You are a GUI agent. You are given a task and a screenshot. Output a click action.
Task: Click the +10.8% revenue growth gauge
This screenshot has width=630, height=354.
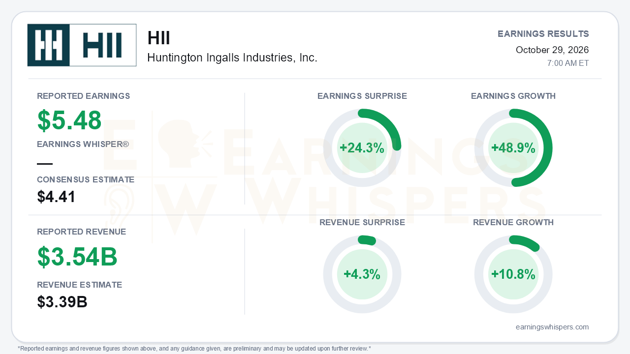(513, 274)
